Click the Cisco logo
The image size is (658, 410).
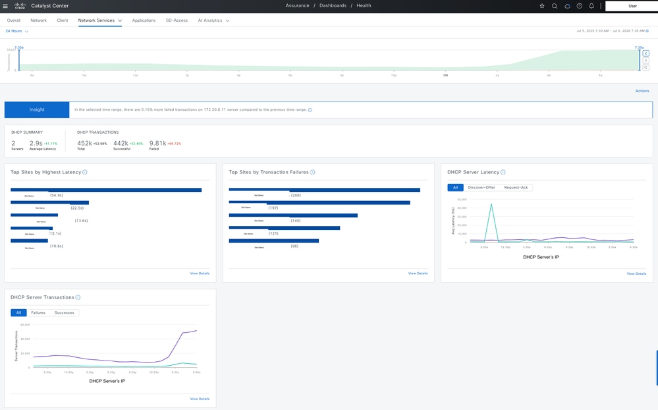pyautogui.click(x=20, y=6)
